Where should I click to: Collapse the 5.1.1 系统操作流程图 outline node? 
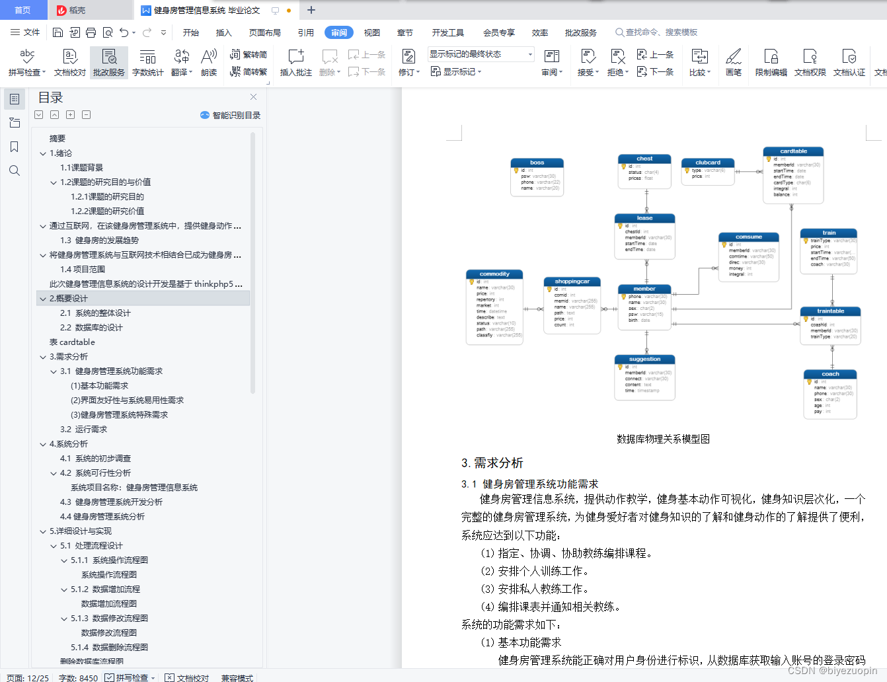click(x=64, y=560)
